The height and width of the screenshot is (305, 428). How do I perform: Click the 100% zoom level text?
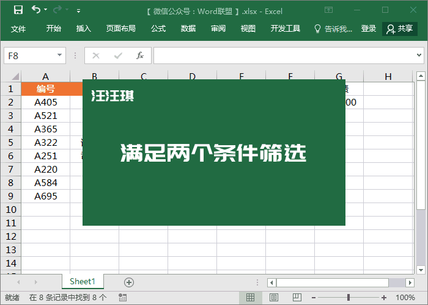point(405,298)
